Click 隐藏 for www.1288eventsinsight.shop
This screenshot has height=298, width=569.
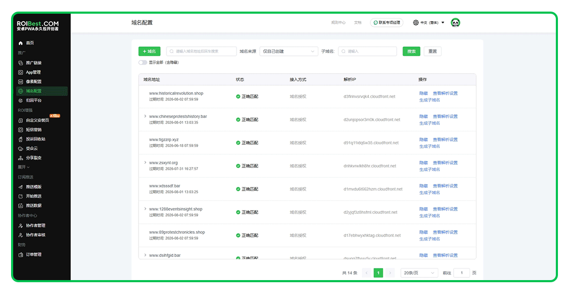point(424,209)
